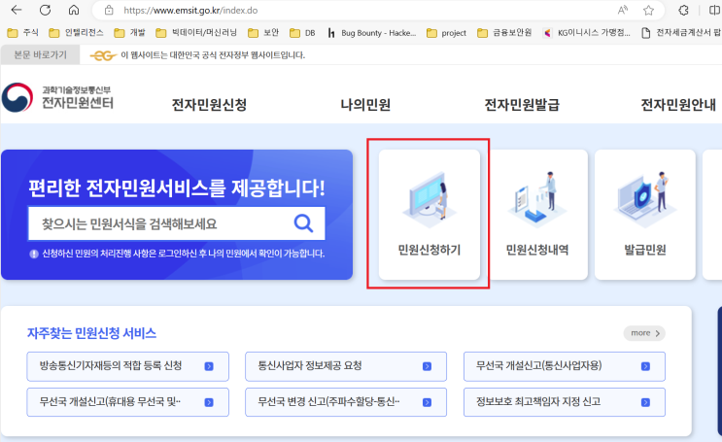This screenshot has width=722, height=442.
Task: Click arrow icon beside 통신사업자 정보제공 요청
Action: pyautogui.click(x=427, y=366)
